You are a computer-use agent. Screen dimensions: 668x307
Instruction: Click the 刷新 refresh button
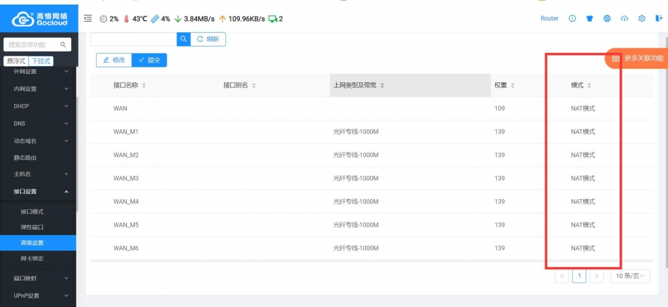pyautogui.click(x=208, y=39)
